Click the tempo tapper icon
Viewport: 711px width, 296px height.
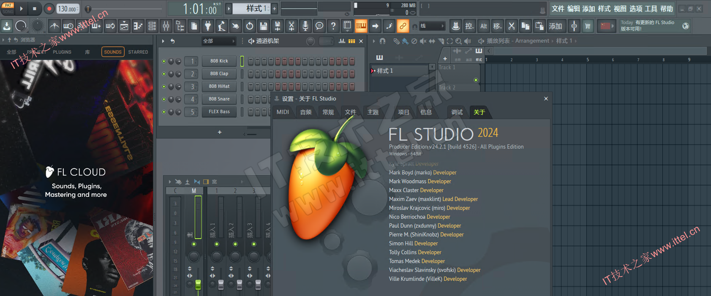pyautogui.click(x=222, y=26)
